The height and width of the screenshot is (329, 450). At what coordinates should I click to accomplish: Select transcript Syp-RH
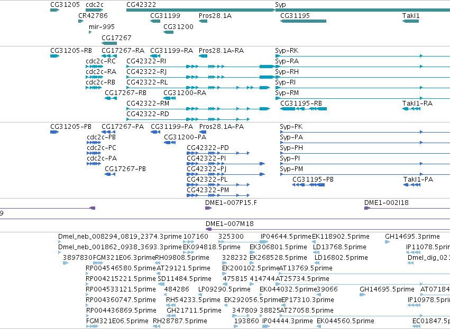[x=362, y=77]
